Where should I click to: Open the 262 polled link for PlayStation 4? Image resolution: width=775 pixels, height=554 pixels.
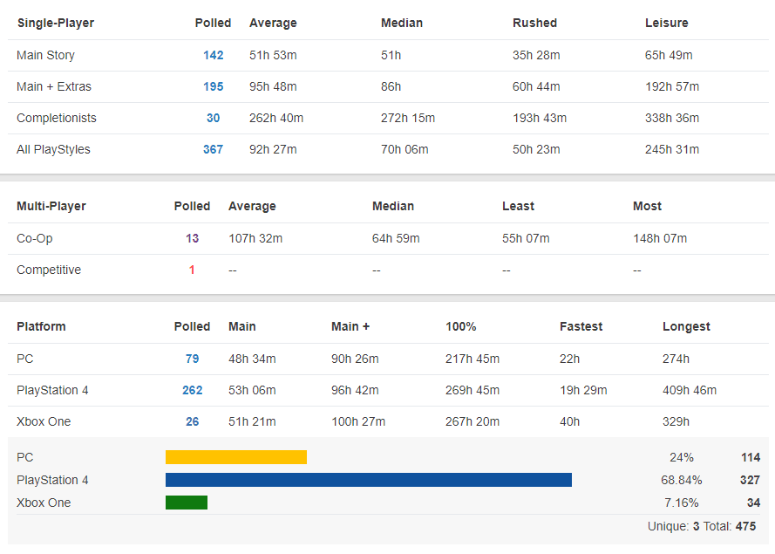(x=192, y=390)
